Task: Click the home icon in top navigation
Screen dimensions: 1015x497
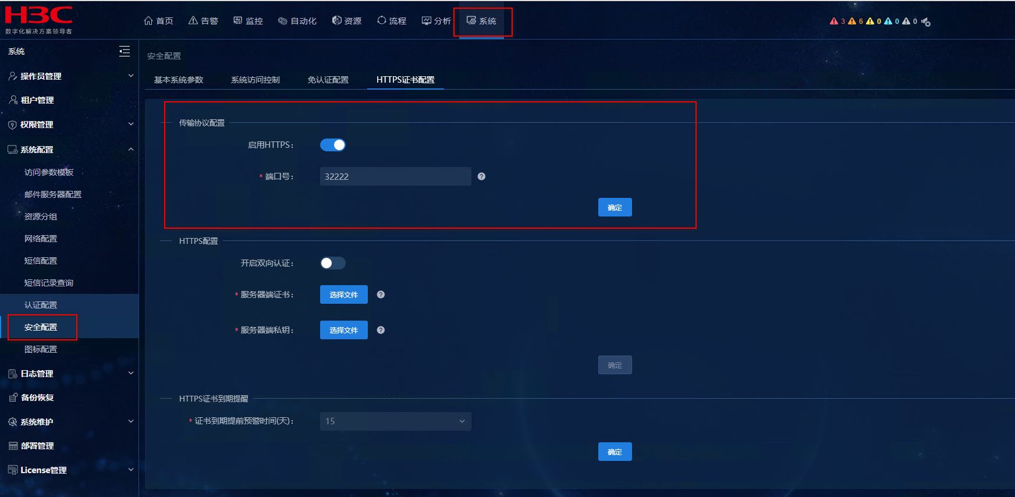Action: 148,20
